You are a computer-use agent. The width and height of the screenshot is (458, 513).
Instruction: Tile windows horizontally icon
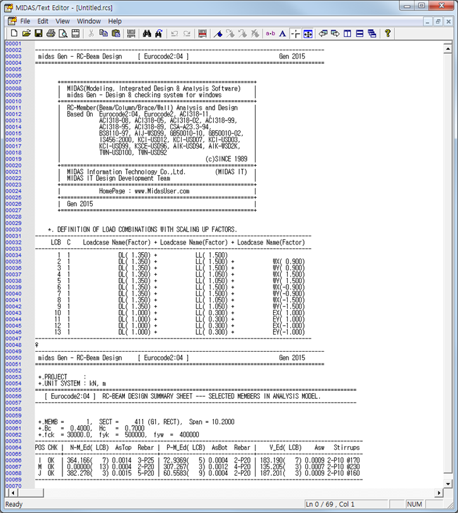coord(360,33)
